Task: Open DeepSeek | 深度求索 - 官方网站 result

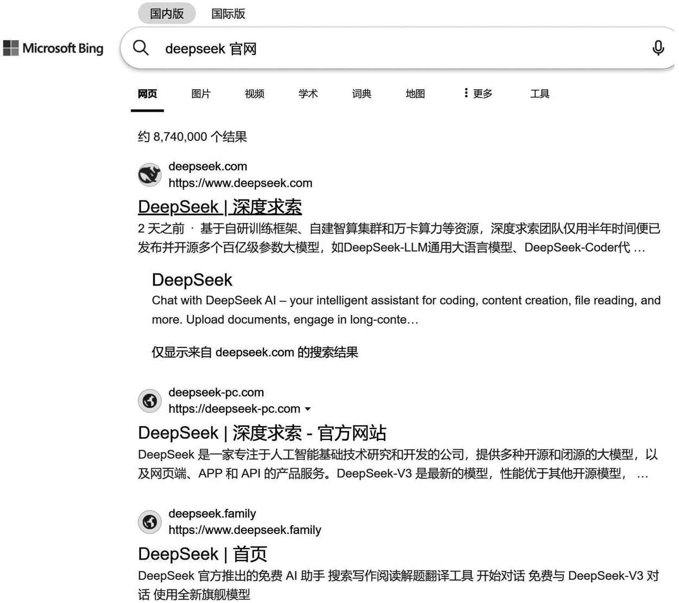Action: click(262, 433)
